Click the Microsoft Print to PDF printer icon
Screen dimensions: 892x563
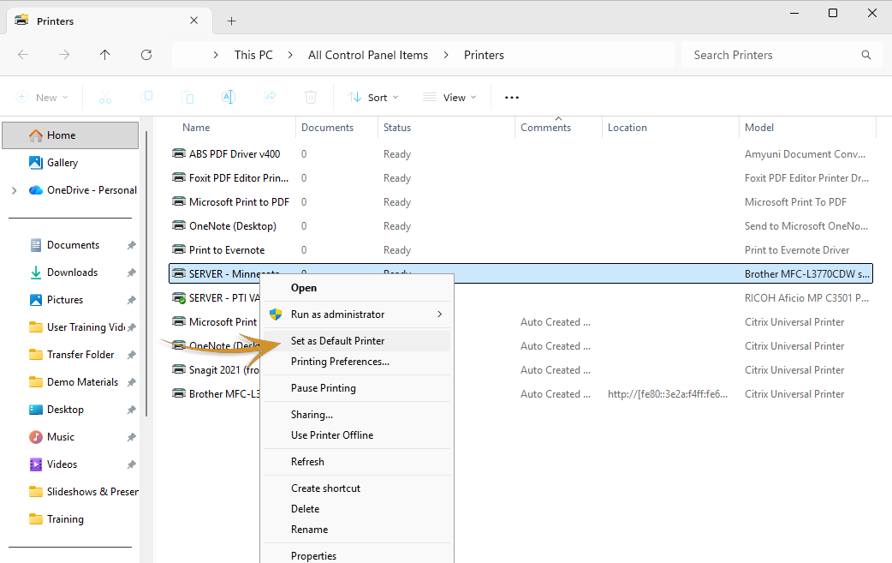[x=179, y=201]
